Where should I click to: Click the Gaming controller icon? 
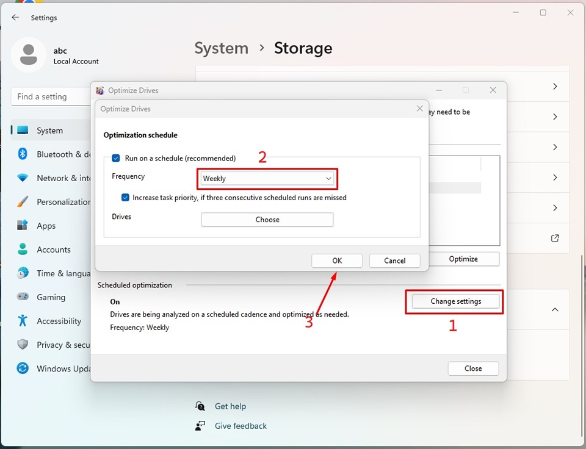[x=23, y=296]
